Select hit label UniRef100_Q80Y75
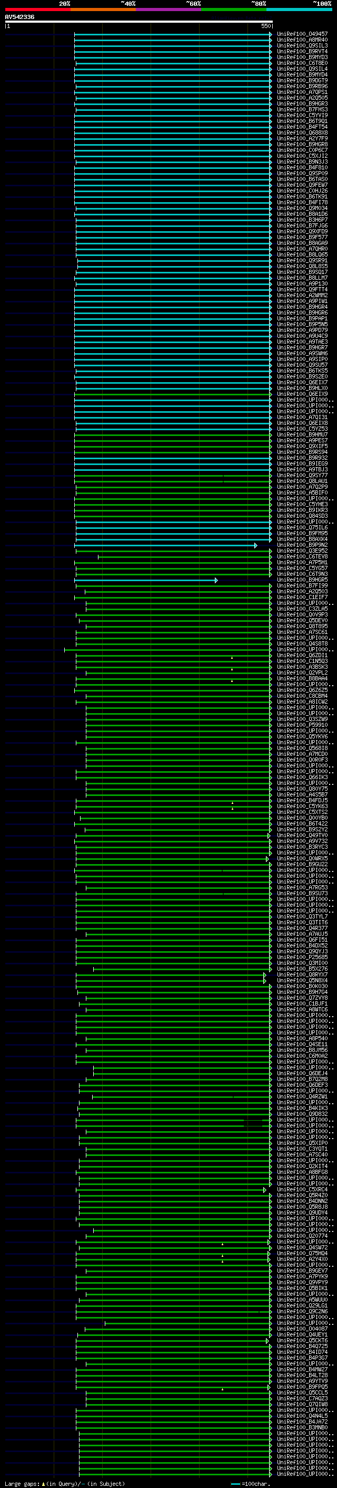The width and height of the screenshot is (337, 1488). click(302, 789)
